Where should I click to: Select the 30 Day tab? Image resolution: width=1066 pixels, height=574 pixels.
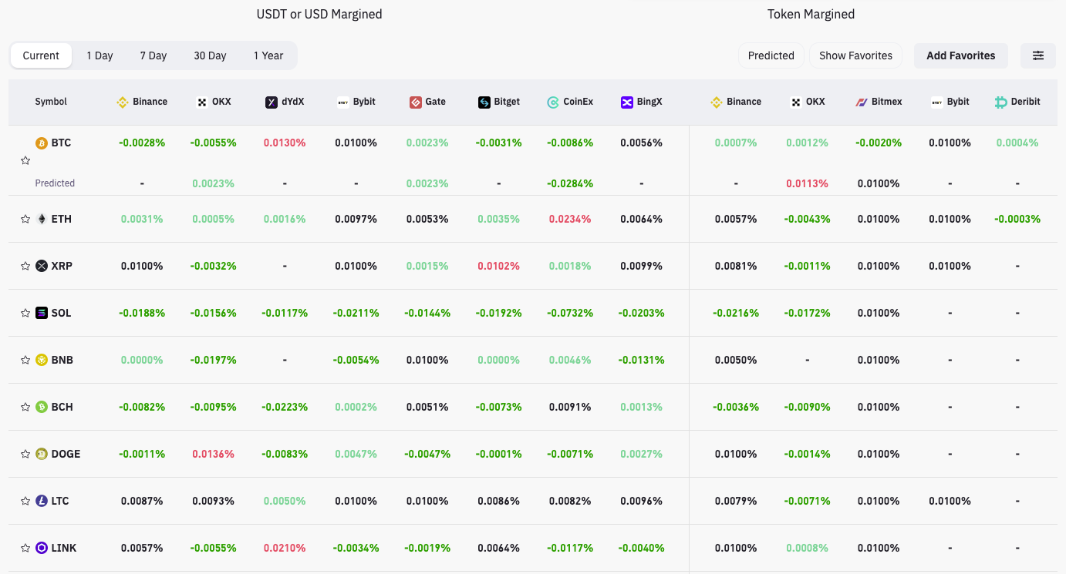click(210, 55)
